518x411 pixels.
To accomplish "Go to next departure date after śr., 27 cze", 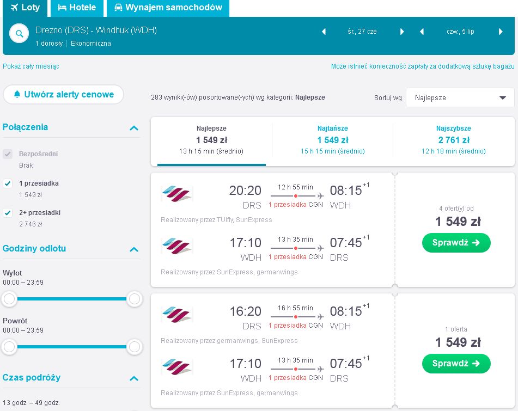I will point(402,32).
